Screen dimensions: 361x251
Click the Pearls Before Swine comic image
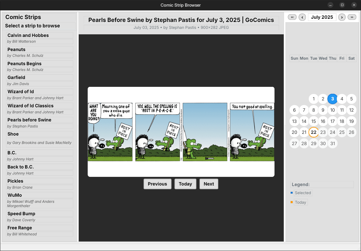click(x=181, y=132)
